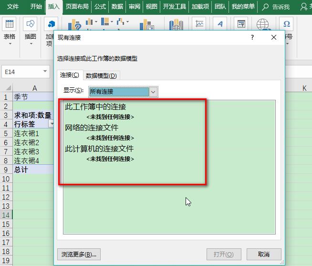Screen dimensions: 312x266
Task: Select the 数据模型(D) tab in dialog
Action: point(101,76)
